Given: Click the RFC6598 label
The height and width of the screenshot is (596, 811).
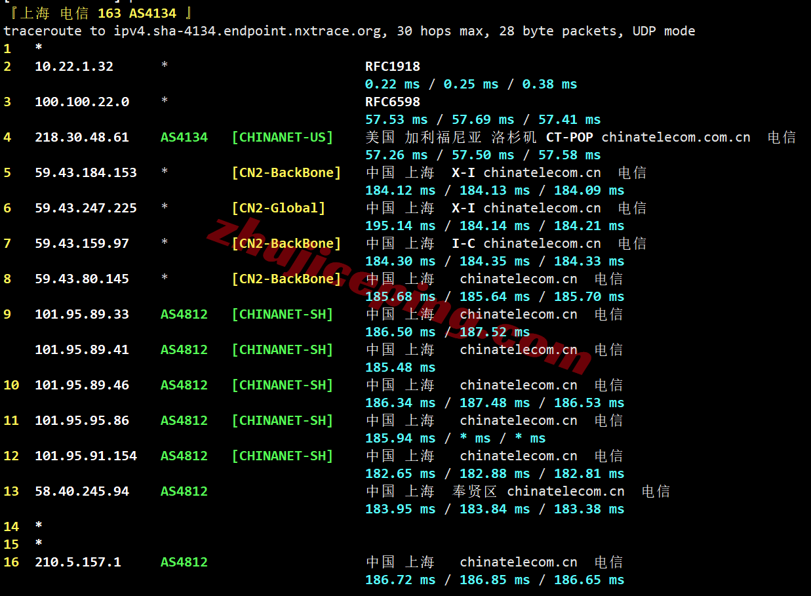Looking at the screenshot, I should pyautogui.click(x=393, y=102).
